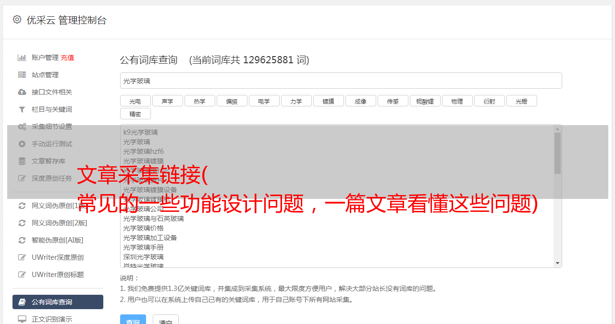
Task: Click the filter icon for 栏目与关键词
Action: click(x=22, y=109)
